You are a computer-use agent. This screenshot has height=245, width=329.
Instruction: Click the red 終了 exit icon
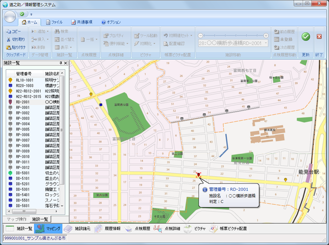click(319, 36)
